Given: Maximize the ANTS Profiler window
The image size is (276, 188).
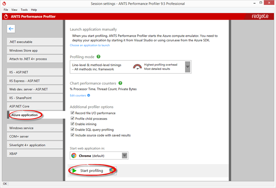Looking at the screenshot, I should tap(261, 3).
